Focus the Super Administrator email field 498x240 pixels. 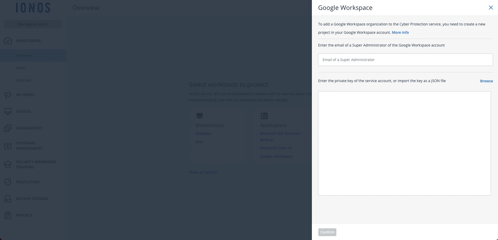pos(405,60)
